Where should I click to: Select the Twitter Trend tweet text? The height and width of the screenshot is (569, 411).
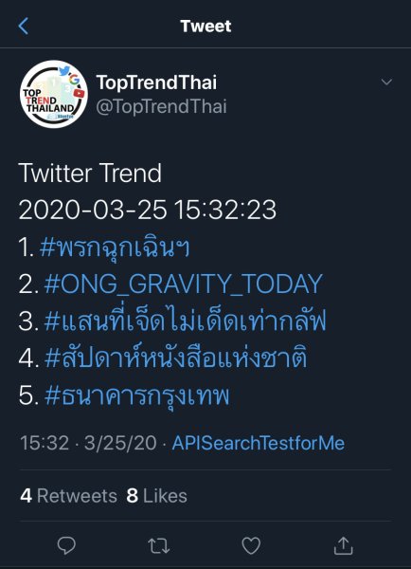(90, 174)
